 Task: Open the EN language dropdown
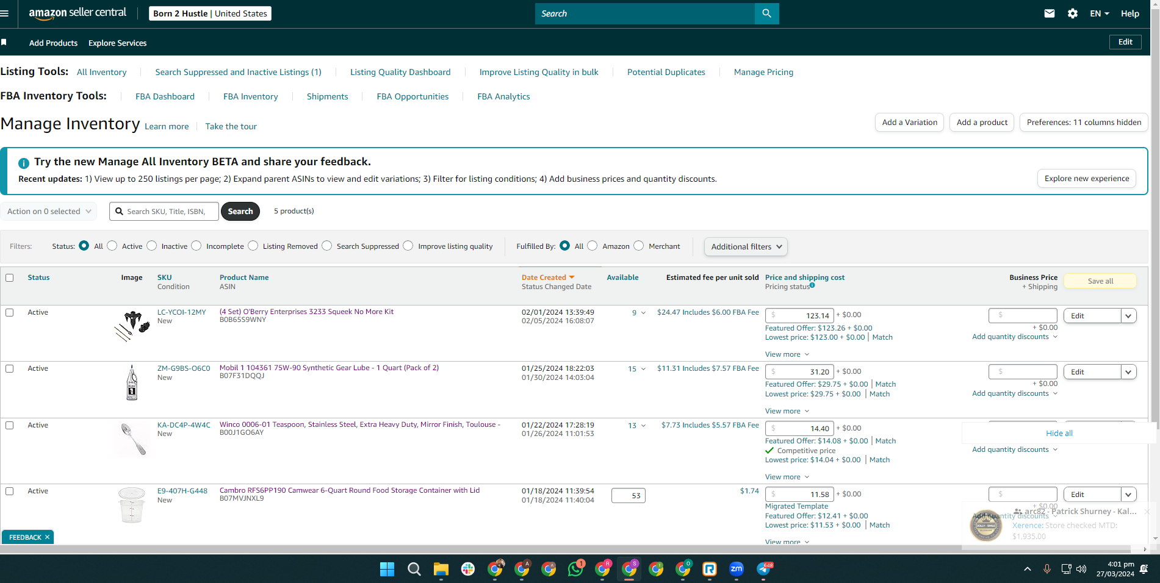point(1100,13)
